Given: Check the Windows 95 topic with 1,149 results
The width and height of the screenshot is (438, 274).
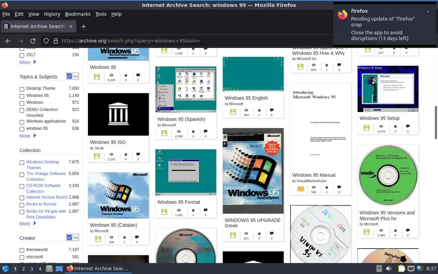Looking at the screenshot, I should [x=22, y=96].
